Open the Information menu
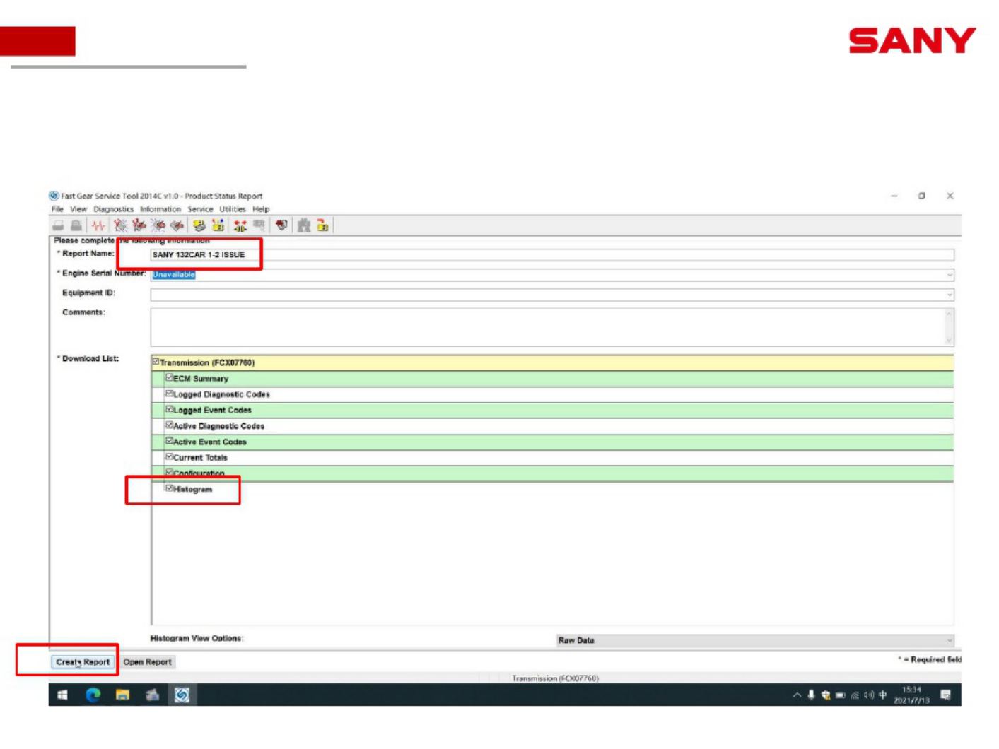This screenshot has width=999, height=749. pyautogui.click(x=160, y=209)
